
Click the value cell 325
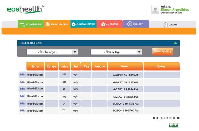click(x=64, y=75)
